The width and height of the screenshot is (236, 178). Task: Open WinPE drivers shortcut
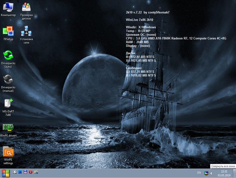tap(8, 127)
